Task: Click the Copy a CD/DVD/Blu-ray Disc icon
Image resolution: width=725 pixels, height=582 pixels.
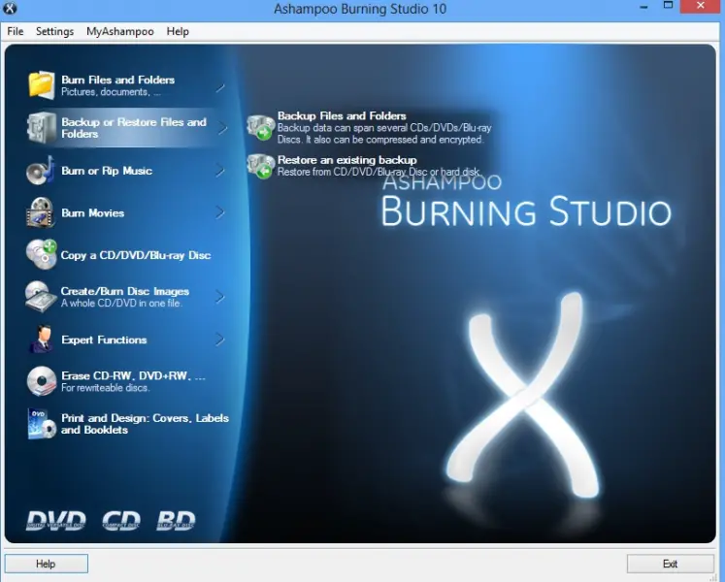Action: tap(41, 255)
